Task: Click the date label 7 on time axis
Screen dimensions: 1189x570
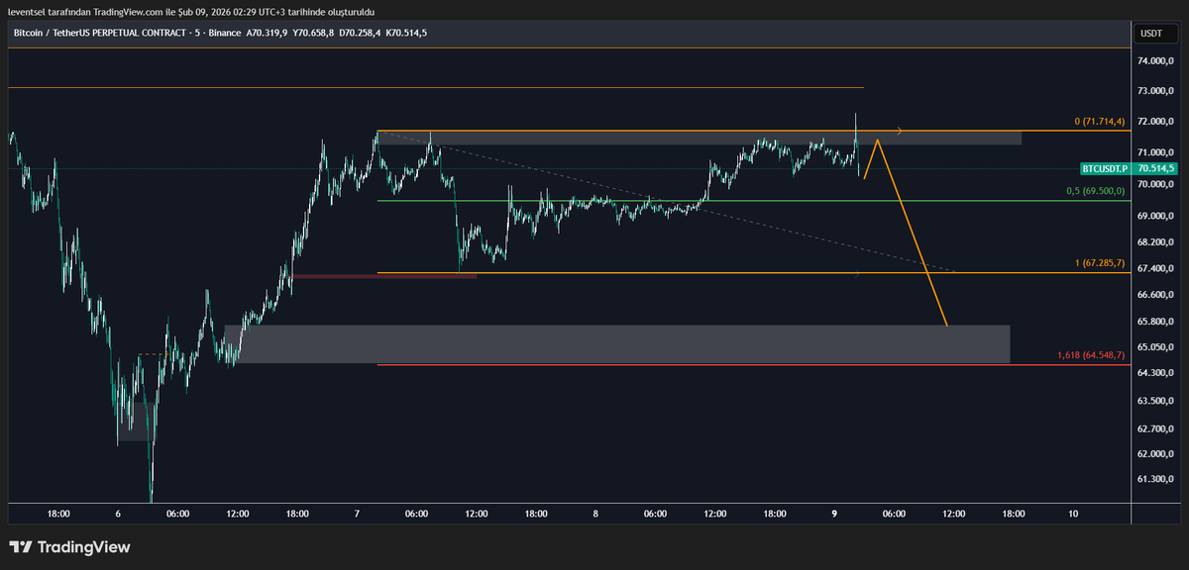Action: pyautogui.click(x=357, y=515)
